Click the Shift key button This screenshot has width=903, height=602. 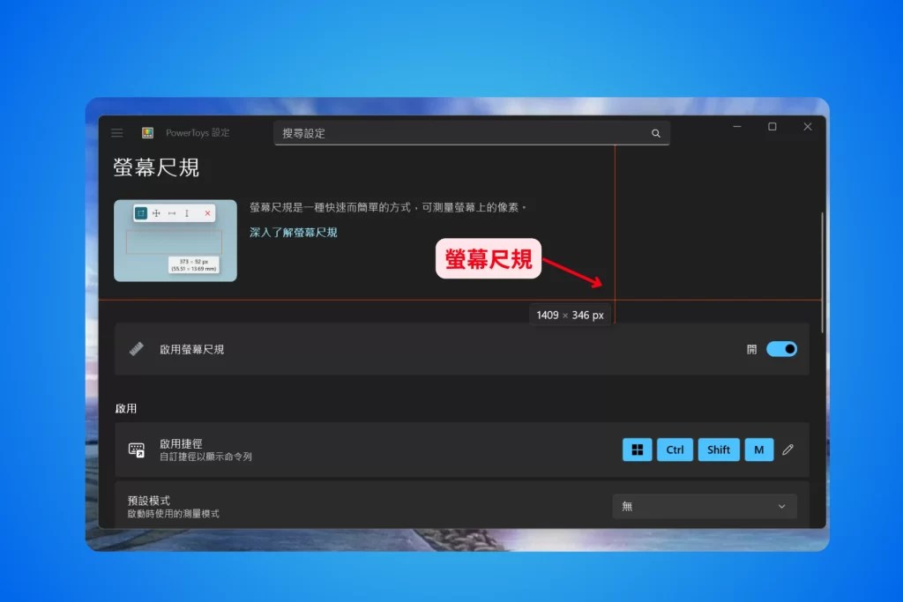718,450
